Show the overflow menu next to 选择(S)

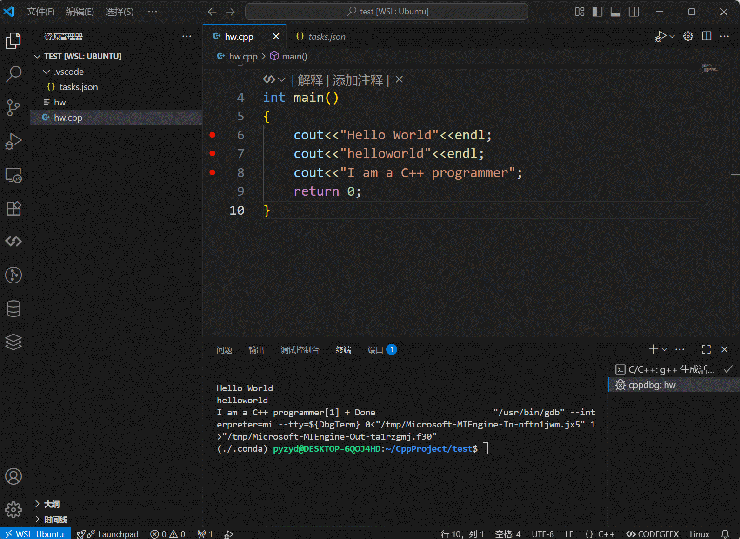(x=153, y=12)
